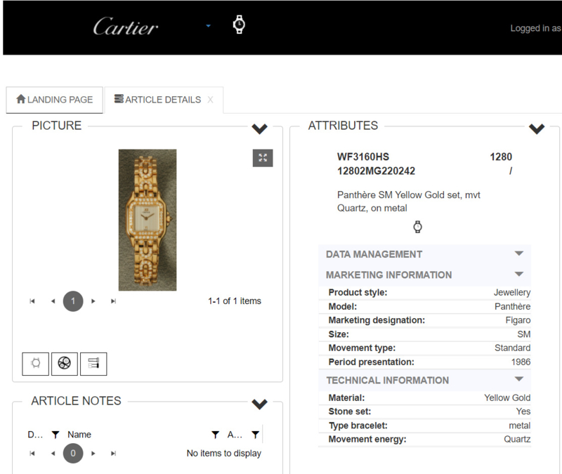Image resolution: width=562 pixels, height=474 pixels.
Task: Click the Marketing designation Figaro value
Action: [518, 320]
